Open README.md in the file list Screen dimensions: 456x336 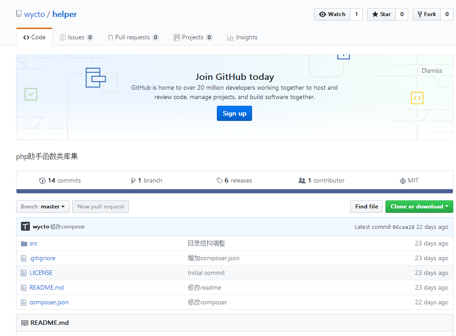tap(46, 288)
